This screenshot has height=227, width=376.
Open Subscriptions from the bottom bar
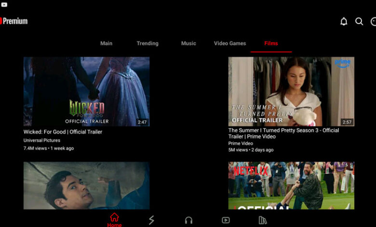[x=226, y=220]
